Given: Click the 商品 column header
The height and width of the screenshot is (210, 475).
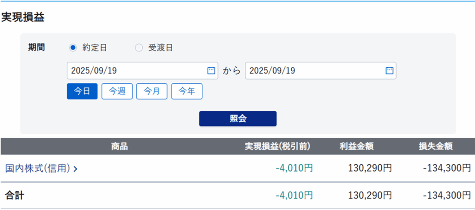Looking at the screenshot, I should pyautogui.click(x=119, y=147).
